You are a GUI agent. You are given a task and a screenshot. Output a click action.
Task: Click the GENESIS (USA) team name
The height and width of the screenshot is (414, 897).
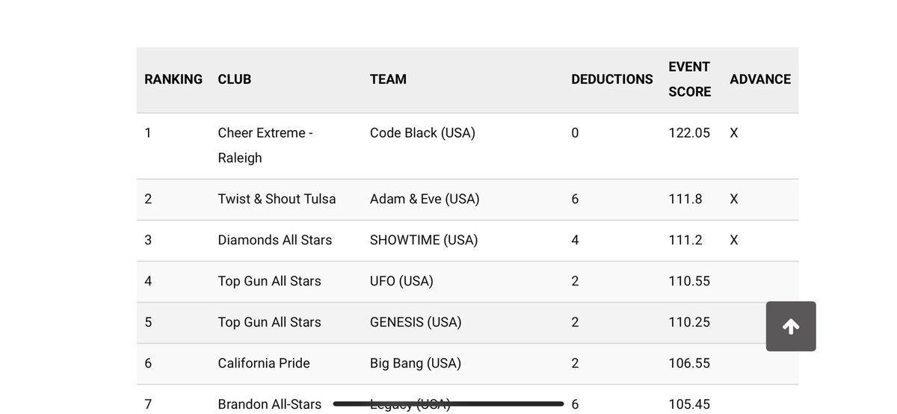coord(416,322)
